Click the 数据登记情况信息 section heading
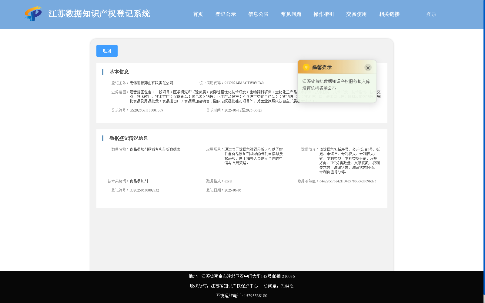Viewport: 485px width, 303px height. 129,138
